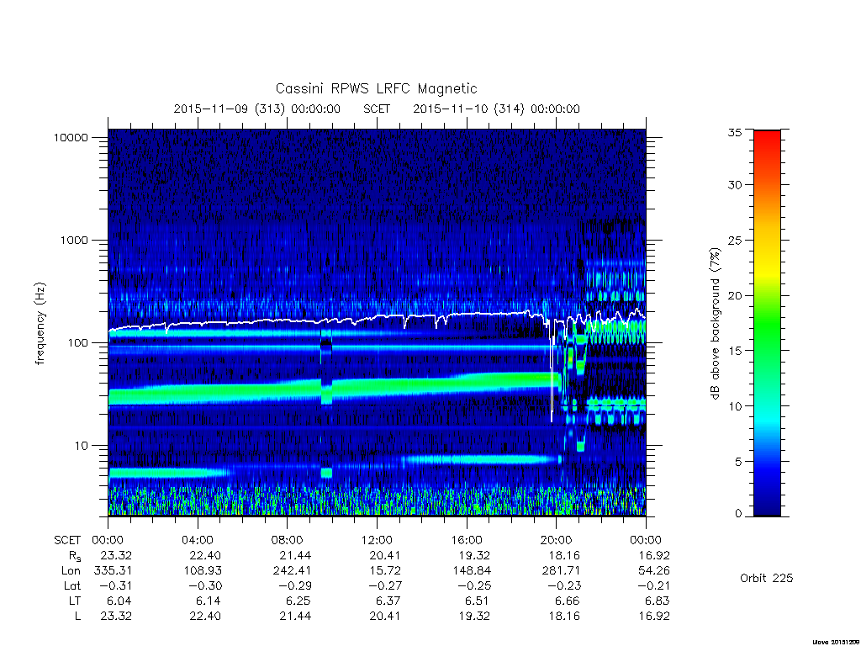Click the '100' frequency tick label
Viewport: 861px width, 646px height.
[77, 343]
